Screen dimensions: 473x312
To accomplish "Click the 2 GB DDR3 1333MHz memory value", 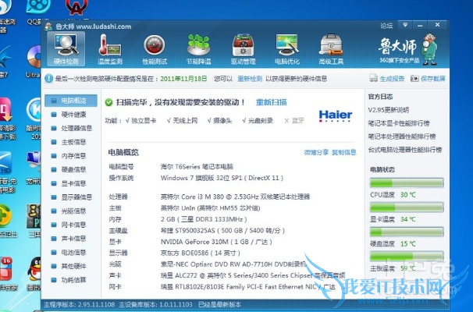I will pos(204,219).
